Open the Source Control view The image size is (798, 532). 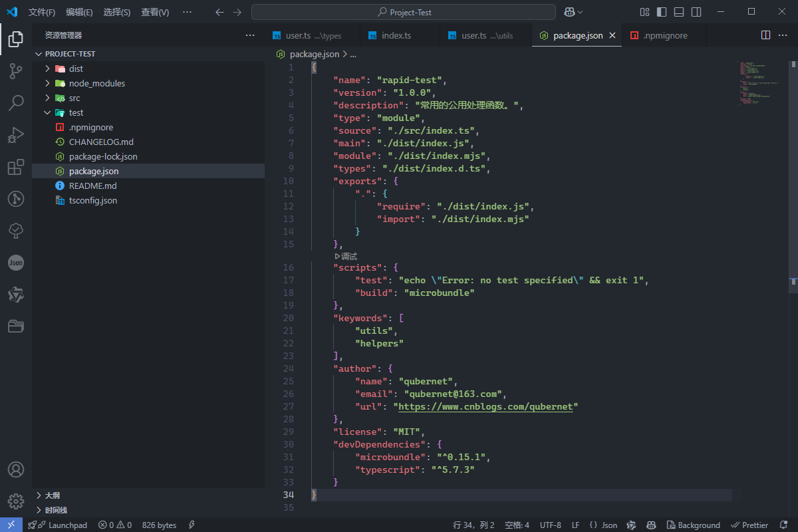16,71
